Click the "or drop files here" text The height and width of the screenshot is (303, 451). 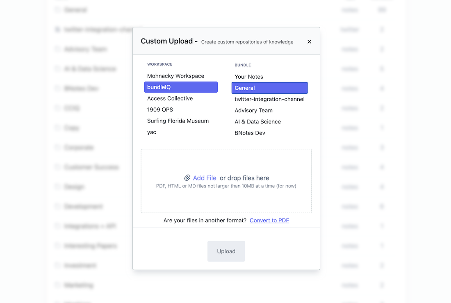[244, 178]
